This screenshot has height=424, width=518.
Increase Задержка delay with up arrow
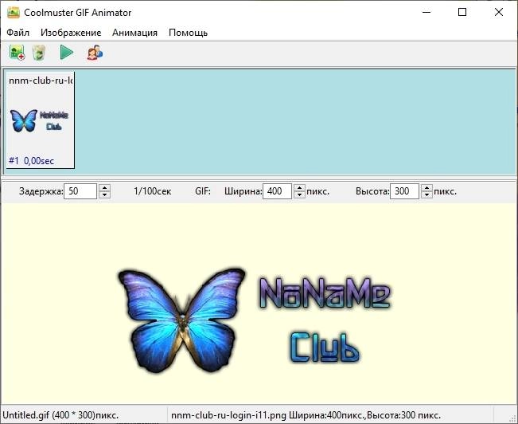coord(105,187)
